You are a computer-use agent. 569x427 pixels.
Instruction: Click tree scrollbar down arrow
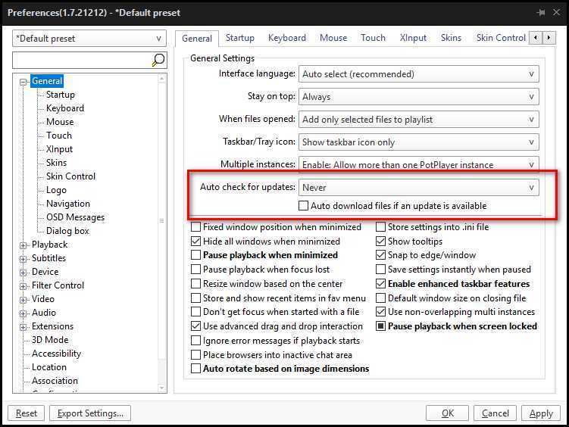pos(162,388)
